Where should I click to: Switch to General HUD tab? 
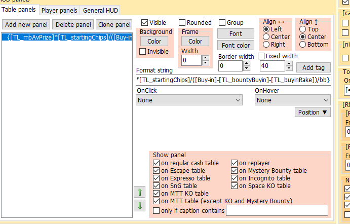100,10
